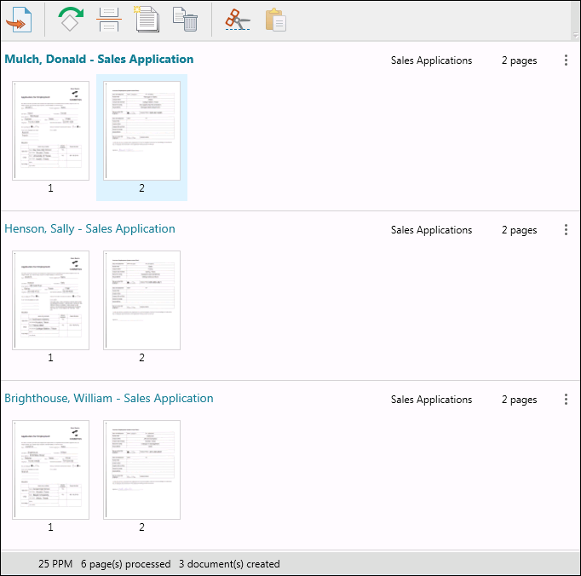Image resolution: width=581 pixels, height=576 pixels.
Task: Select Henson, Sally - Sales Application title
Action: coord(89,229)
